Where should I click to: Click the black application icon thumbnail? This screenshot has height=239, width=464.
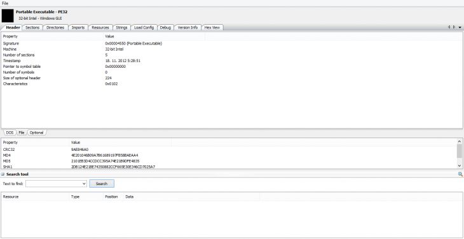point(8,16)
